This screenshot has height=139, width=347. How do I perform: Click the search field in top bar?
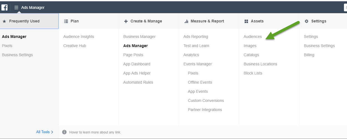(346, 7)
